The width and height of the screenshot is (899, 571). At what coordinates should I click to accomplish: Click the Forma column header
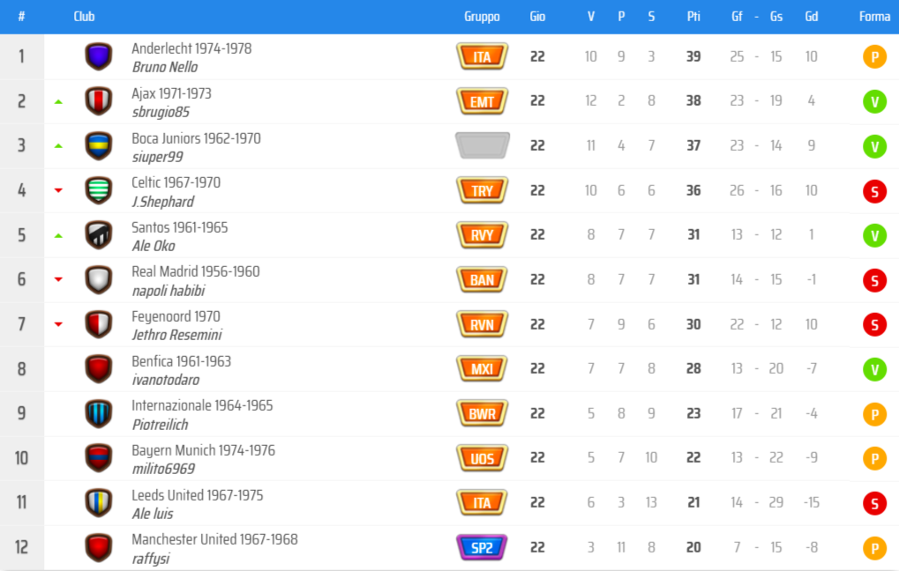874,17
